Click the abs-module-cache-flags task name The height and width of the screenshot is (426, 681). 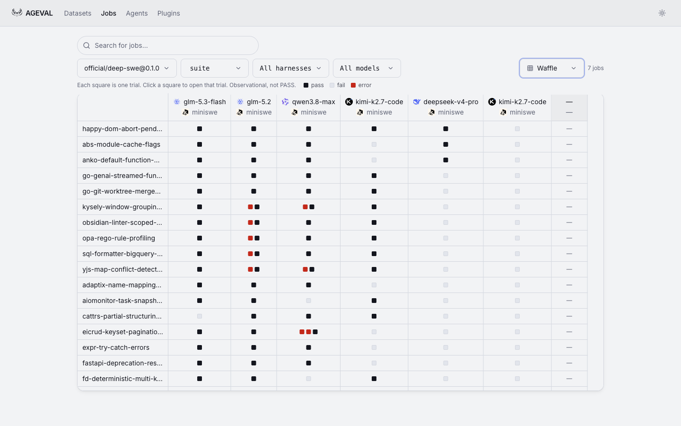121,144
